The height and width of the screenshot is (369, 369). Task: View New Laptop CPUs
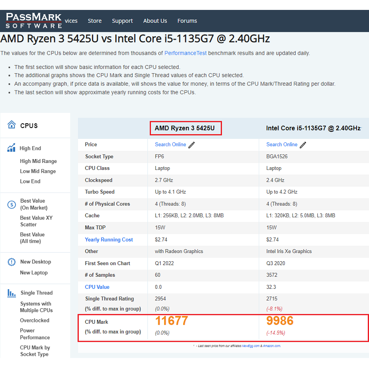click(34, 272)
